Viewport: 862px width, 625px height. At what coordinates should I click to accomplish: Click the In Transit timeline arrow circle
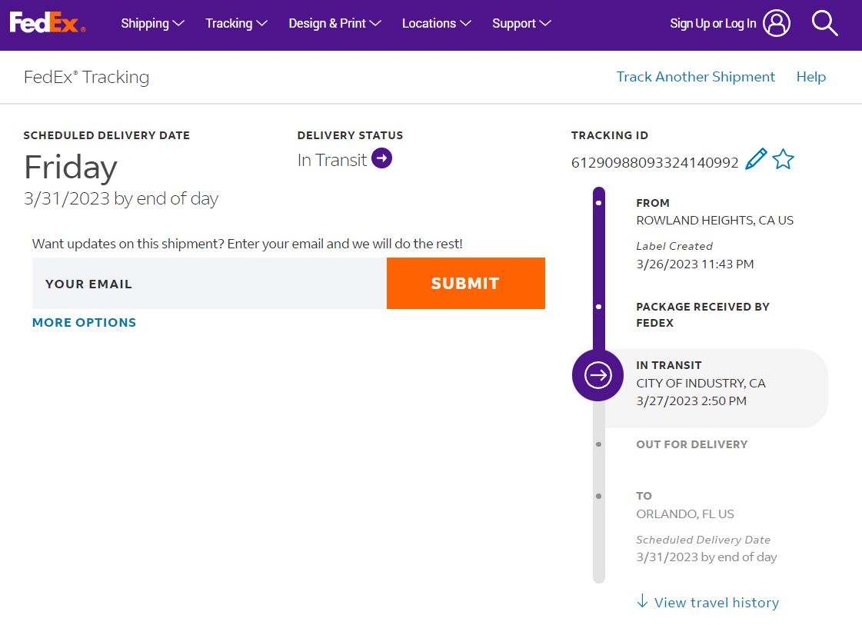tap(597, 375)
